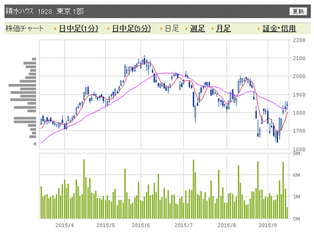
Task: Click the 2100 price axis label
Action: [x=299, y=58]
